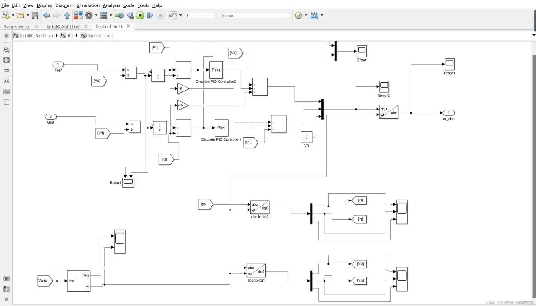Viewport: 536px width, 306px height.
Task: Click the Model Browser icon in the palette
Action: pos(6,289)
